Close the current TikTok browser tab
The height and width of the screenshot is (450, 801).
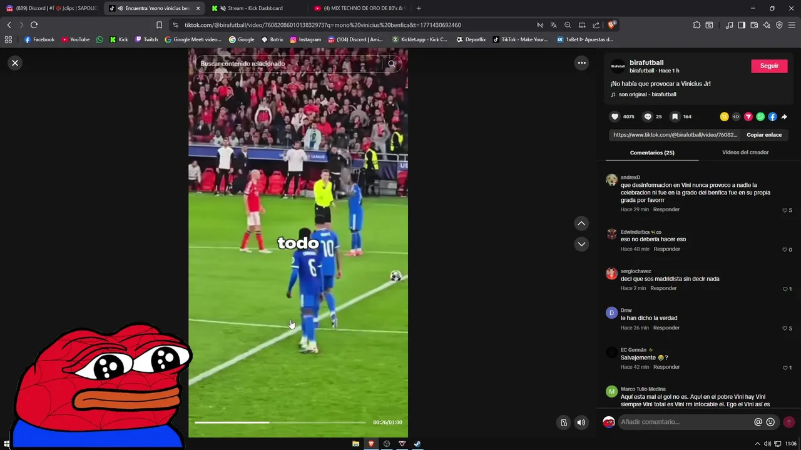pyautogui.click(x=198, y=8)
